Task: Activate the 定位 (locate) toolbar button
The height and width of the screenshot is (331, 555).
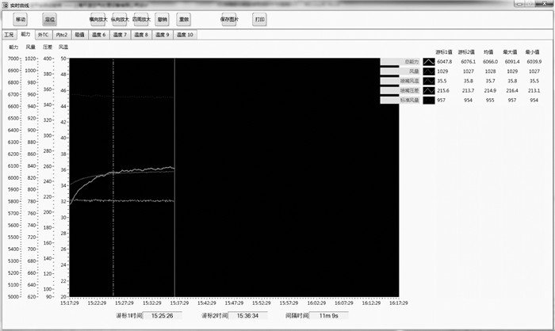Action: coord(49,20)
